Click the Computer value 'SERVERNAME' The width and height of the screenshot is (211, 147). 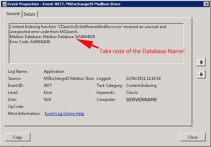click(x=141, y=100)
